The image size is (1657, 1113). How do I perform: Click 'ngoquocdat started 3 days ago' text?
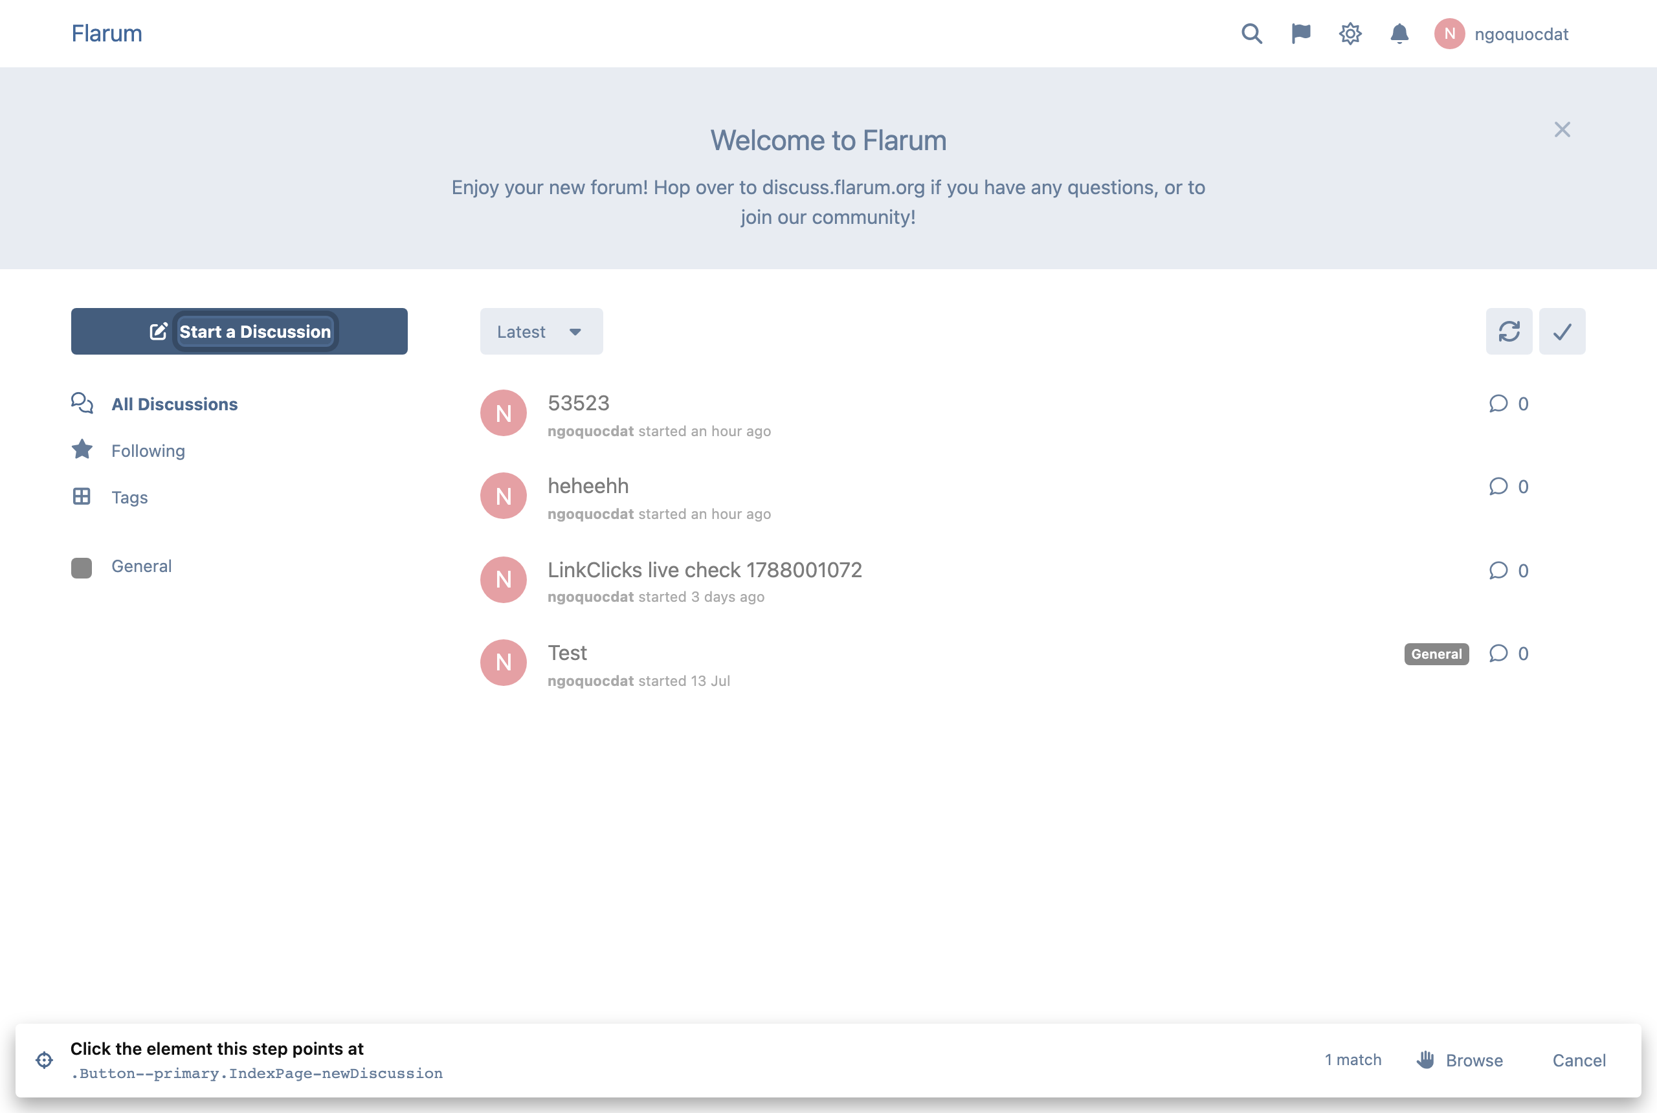pos(655,597)
